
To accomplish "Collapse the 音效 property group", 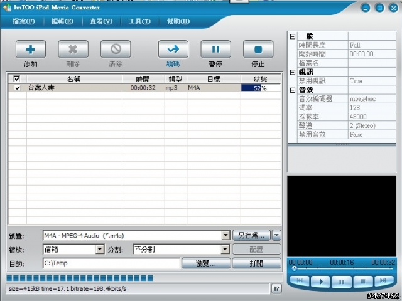I will (x=293, y=90).
